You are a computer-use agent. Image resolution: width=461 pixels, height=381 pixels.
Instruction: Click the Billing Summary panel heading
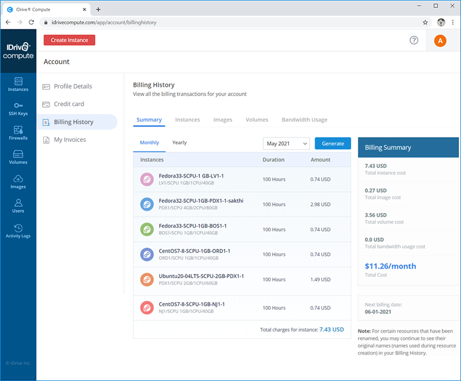(x=388, y=148)
